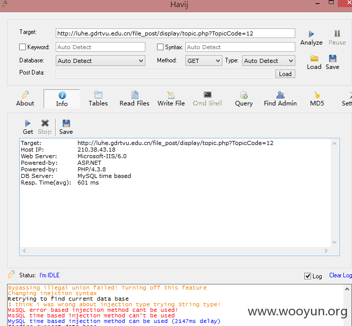Uncheck the Log checkbox
Image resolution: width=352 pixels, height=326 pixels.
point(307,276)
